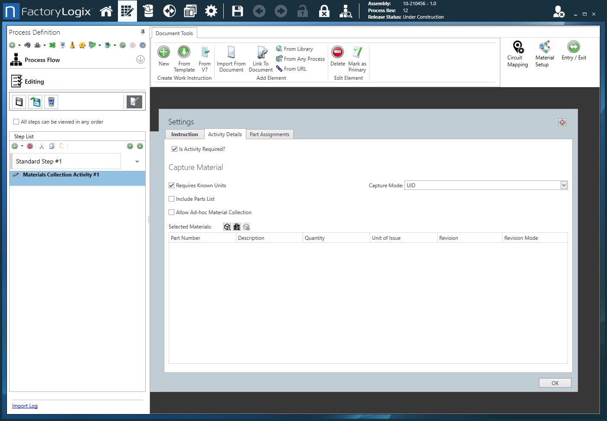Open Circuit Mapping
The image size is (607, 421).
pyautogui.click(x=517, y=54)
